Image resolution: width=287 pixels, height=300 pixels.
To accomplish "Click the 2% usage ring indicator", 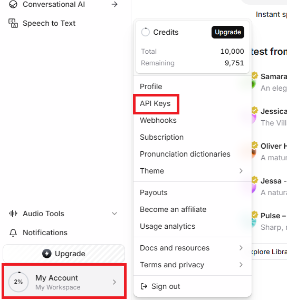I will [x=18, y=282].
